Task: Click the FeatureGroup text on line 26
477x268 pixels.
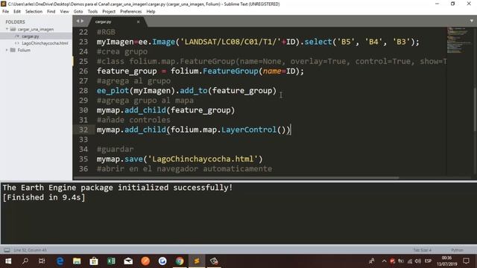Action: 230,71
